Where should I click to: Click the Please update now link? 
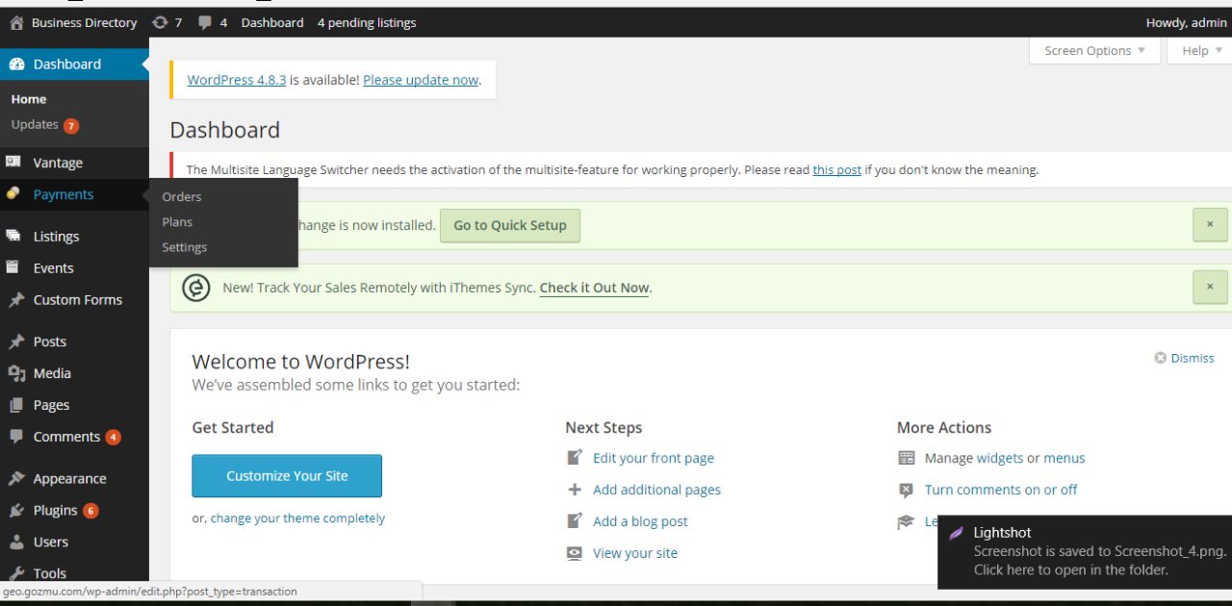(421, 80)
